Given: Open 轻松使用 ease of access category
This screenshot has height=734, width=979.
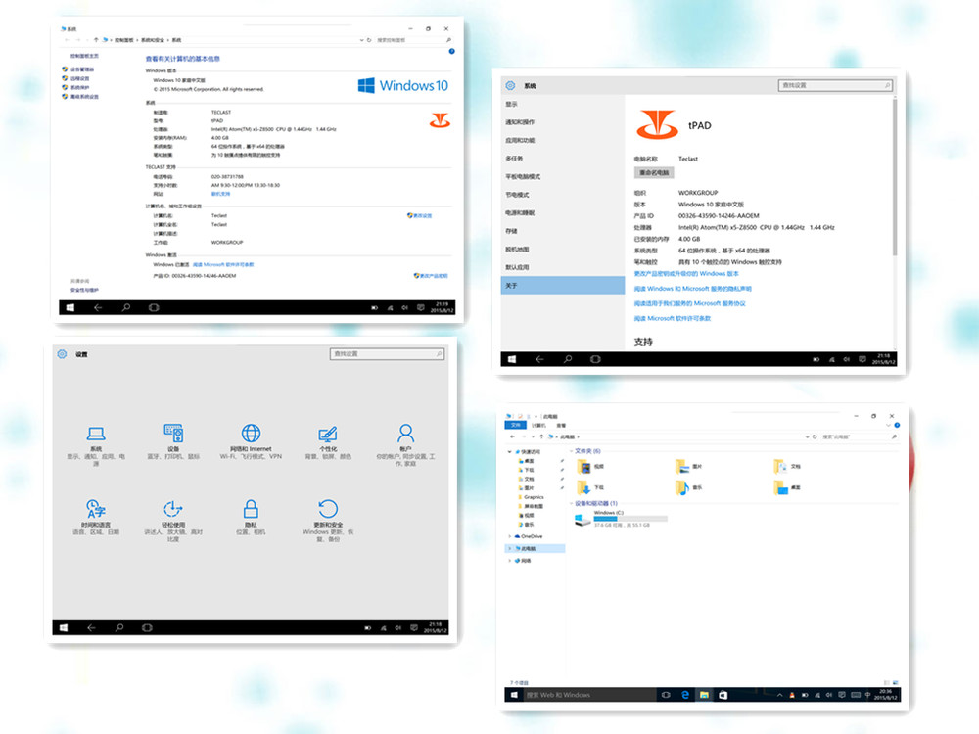Looking at the screenshot, I should coord(173,522).
